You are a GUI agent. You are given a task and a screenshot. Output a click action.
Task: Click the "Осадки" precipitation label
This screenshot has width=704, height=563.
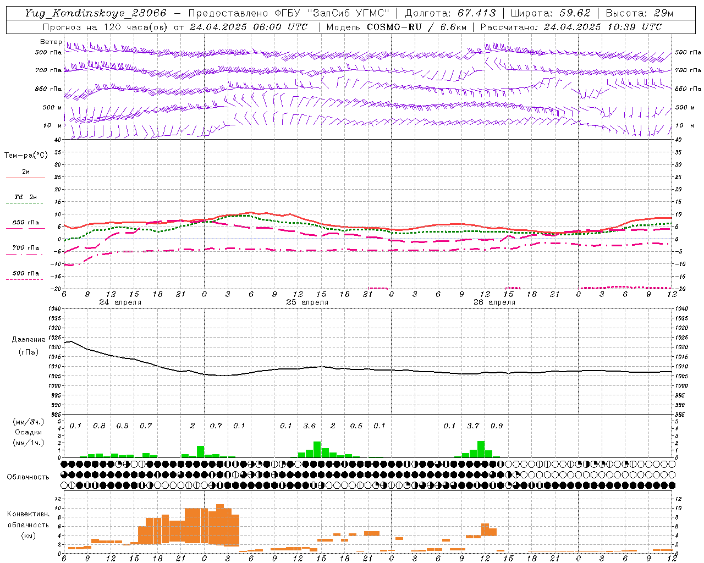click(29, 432)
